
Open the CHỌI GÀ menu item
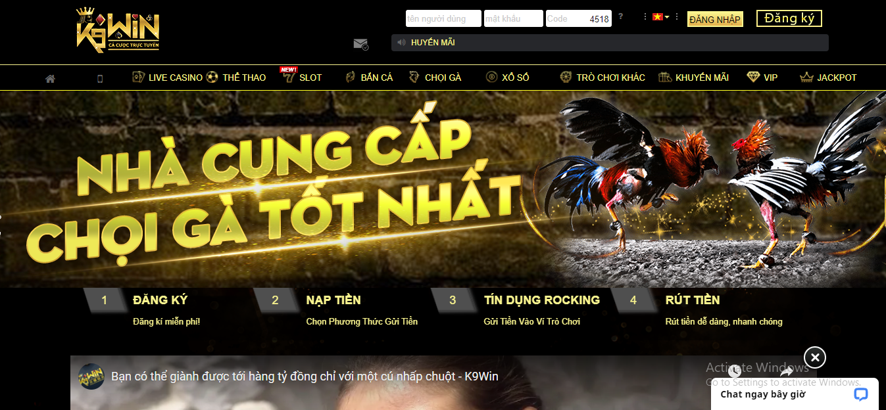435,78
